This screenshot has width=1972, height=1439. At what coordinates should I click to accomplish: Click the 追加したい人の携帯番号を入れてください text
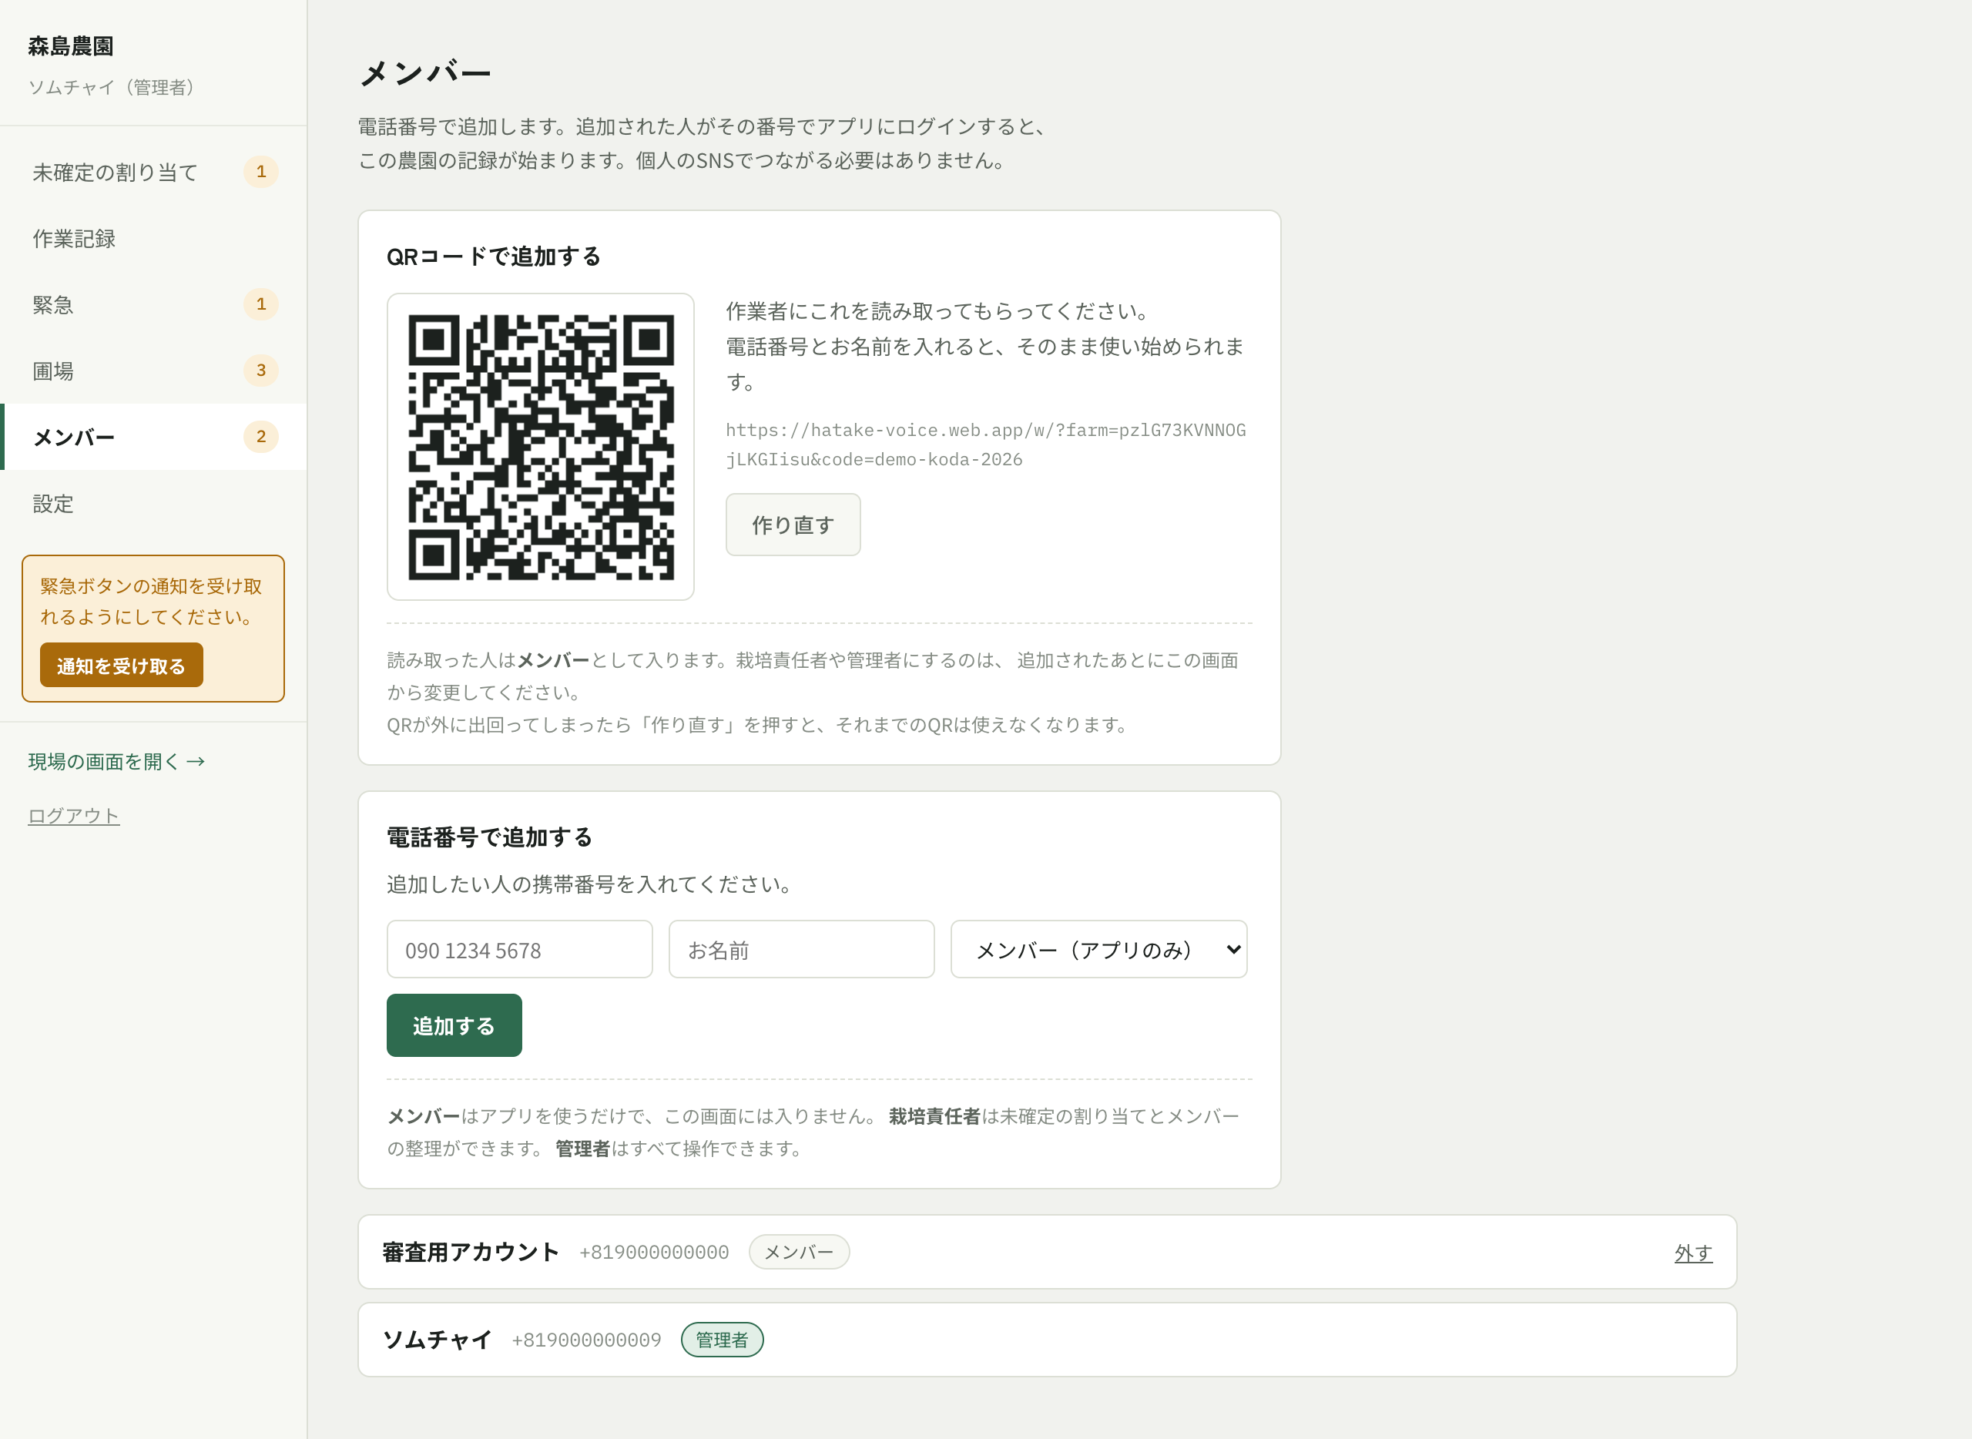(592, 884)
